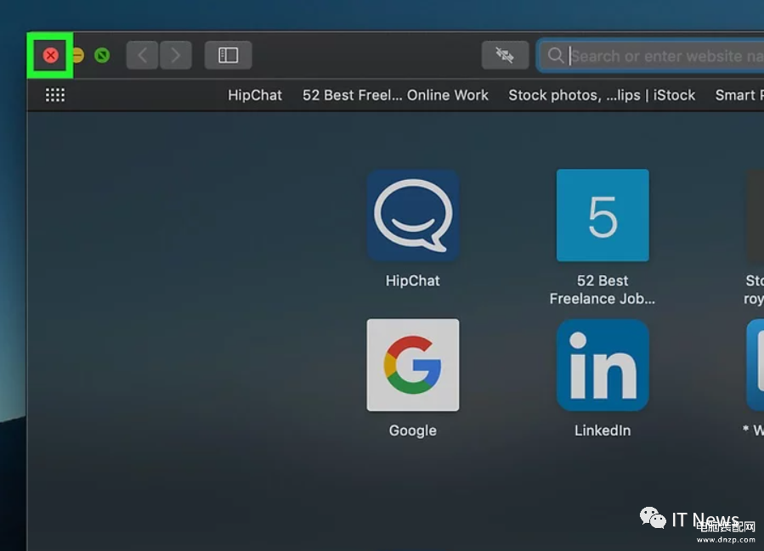Open HipChat bookmark in favorites bar
The width and height of the screenshot is (764, 551).
point(255,95)
